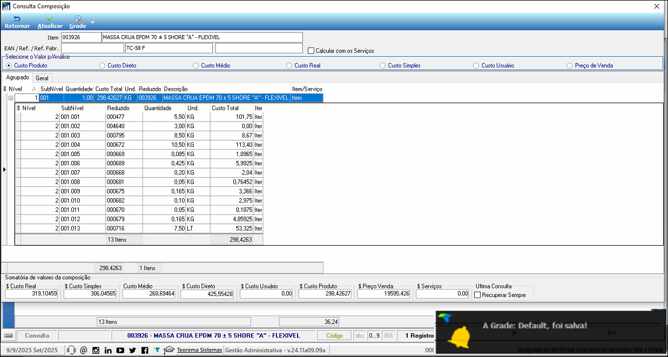Click the Consulta Composição window title icon
This screenshot has height=357, width=668.
[x=6, y=6]
